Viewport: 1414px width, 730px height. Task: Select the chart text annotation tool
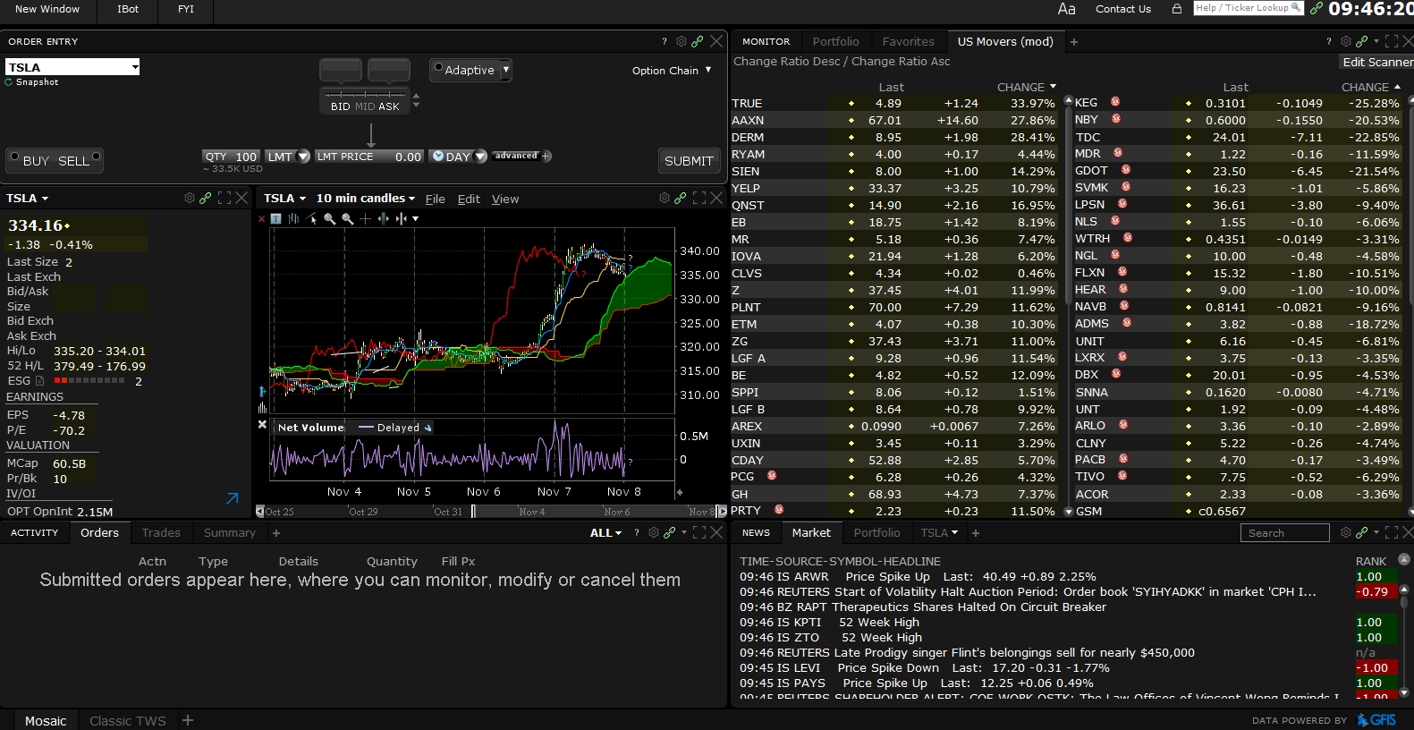[276, 218]
